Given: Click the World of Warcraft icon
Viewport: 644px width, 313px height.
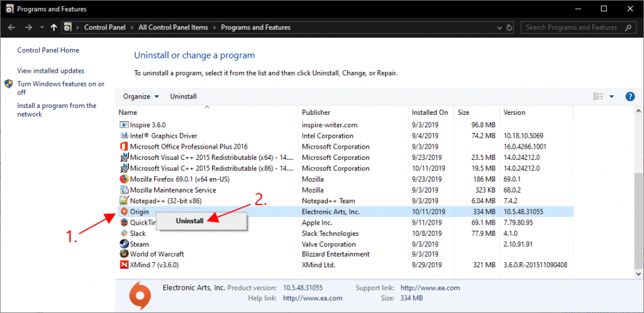Looking at the screenshot, I should coord(123,254).
